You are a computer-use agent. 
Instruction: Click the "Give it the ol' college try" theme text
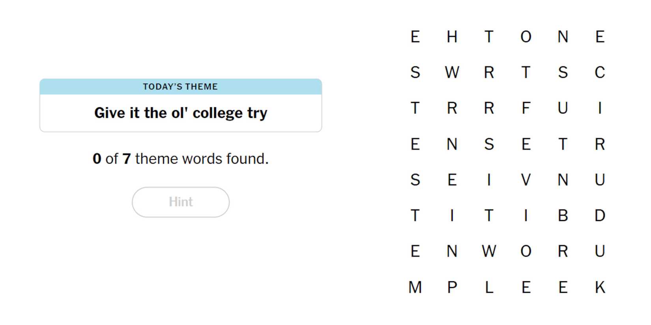point(181,113)
